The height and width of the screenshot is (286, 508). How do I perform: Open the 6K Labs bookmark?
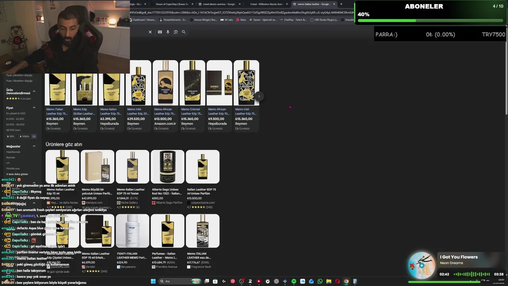227,19
